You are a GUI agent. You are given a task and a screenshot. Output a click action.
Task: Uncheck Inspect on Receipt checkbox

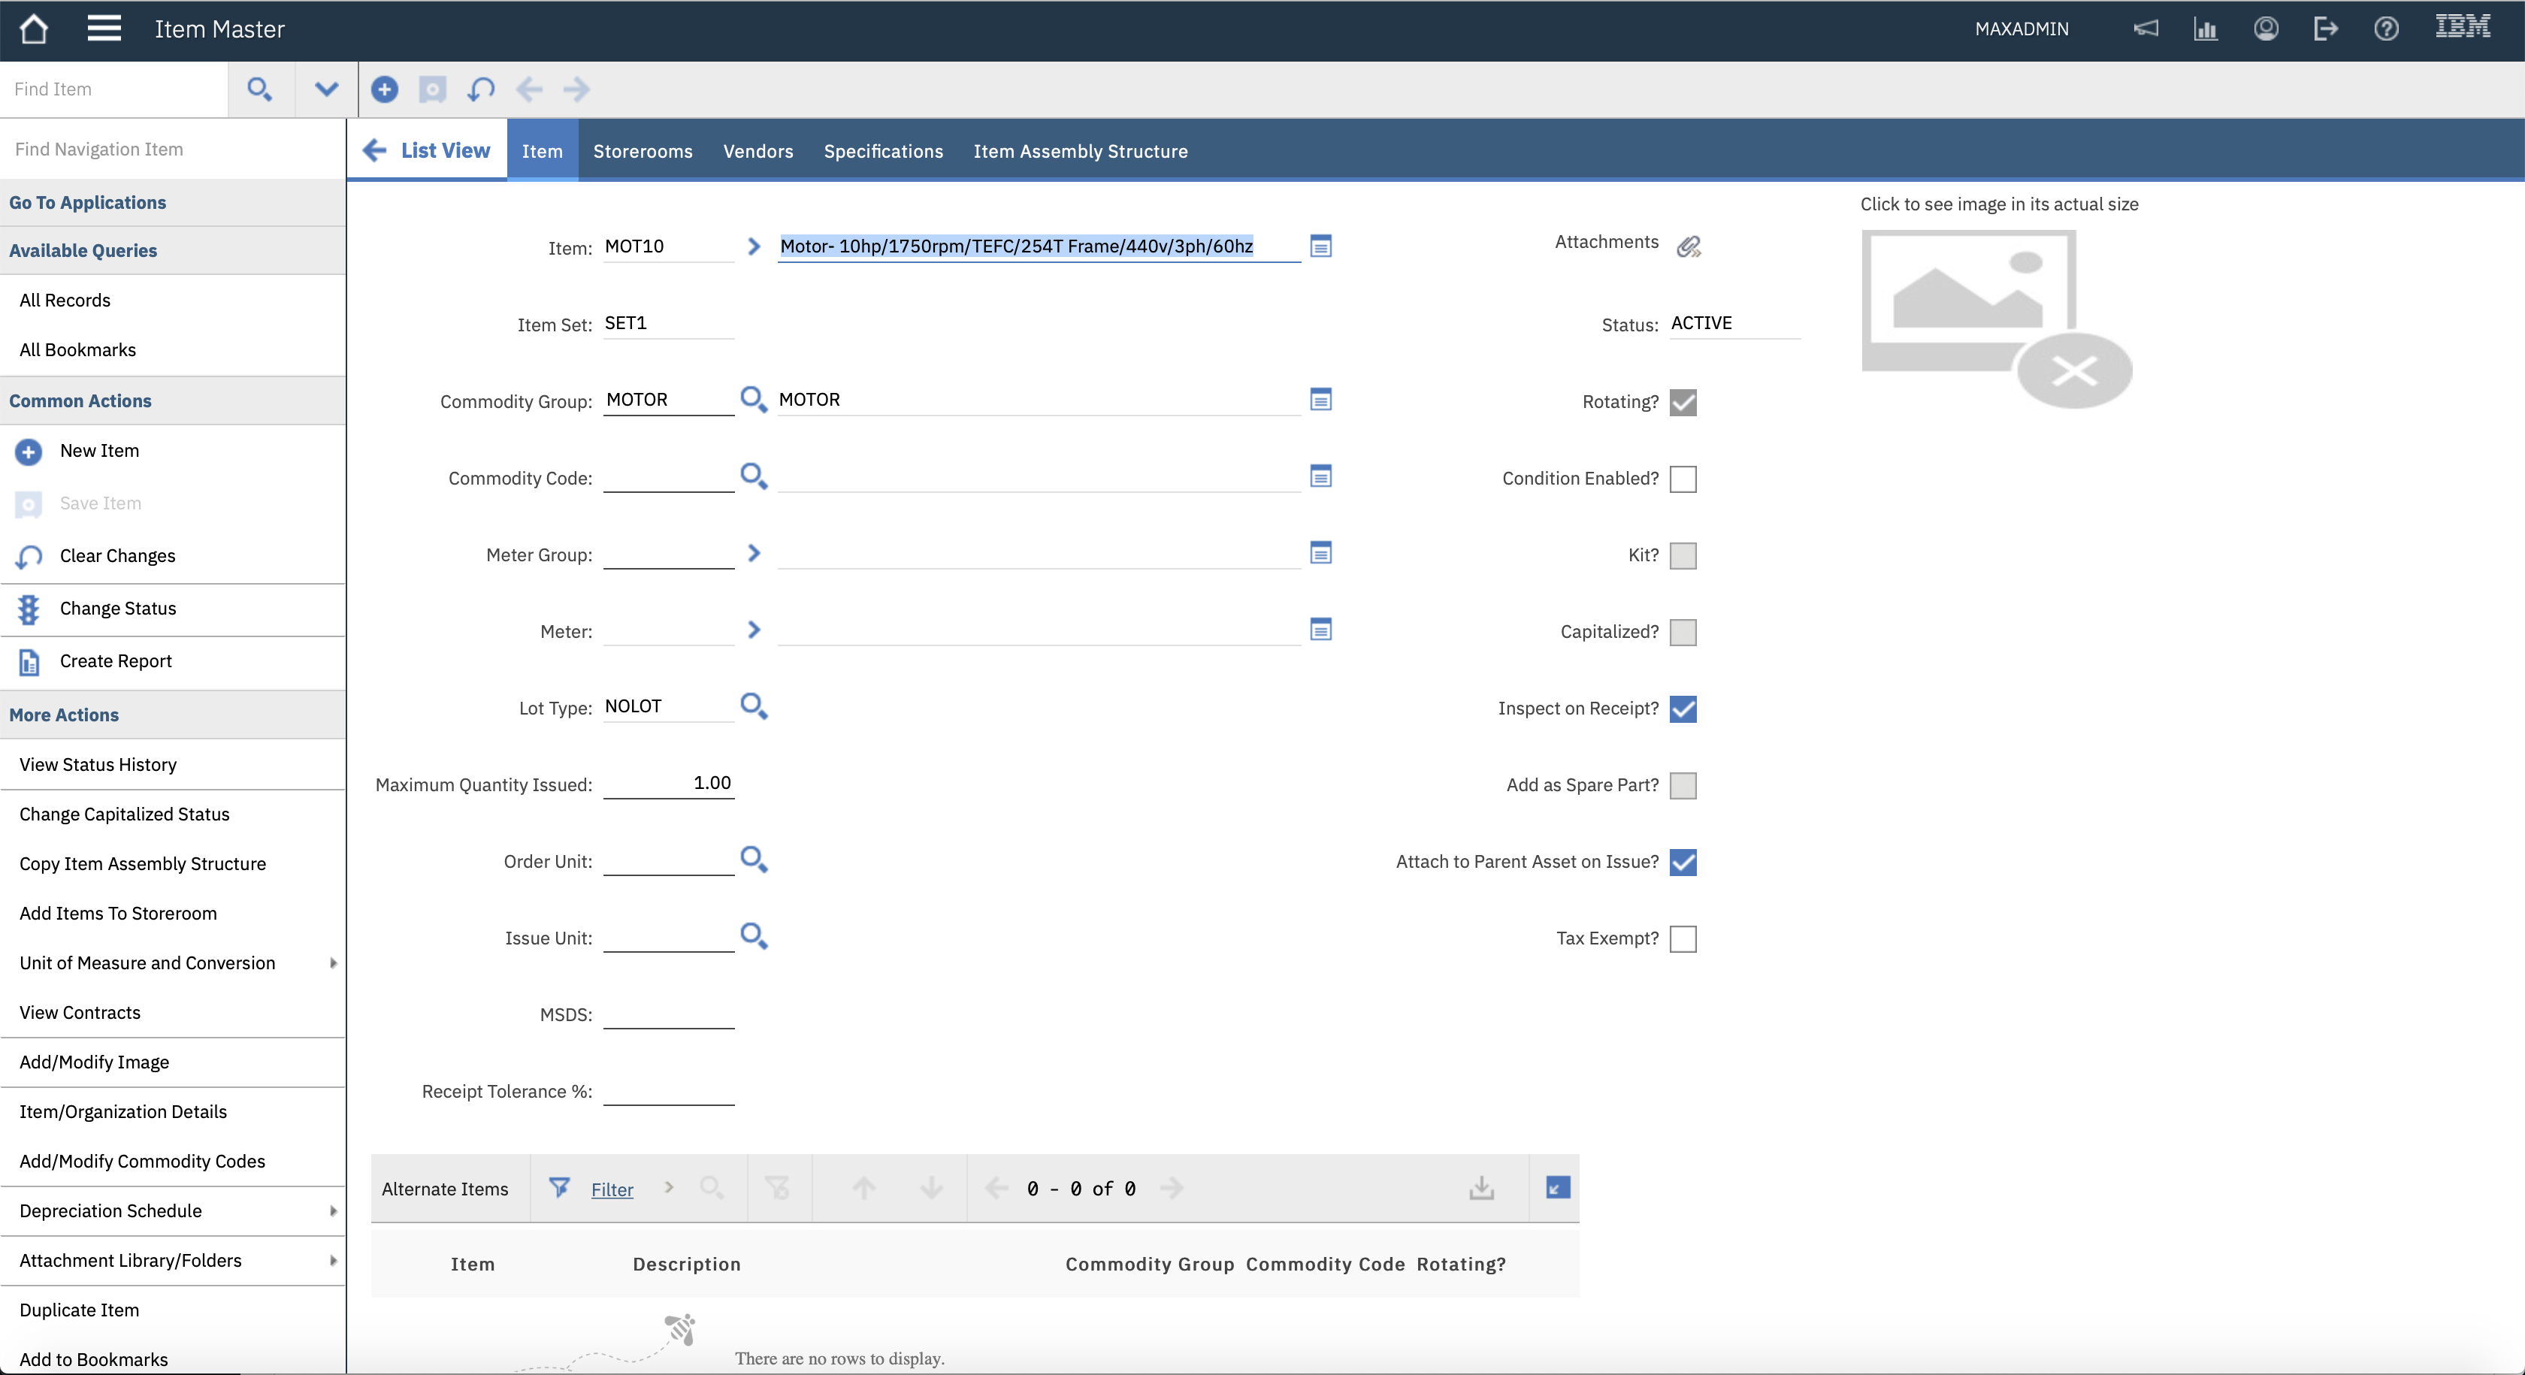pyautogui.click(x=1682, y=709)
